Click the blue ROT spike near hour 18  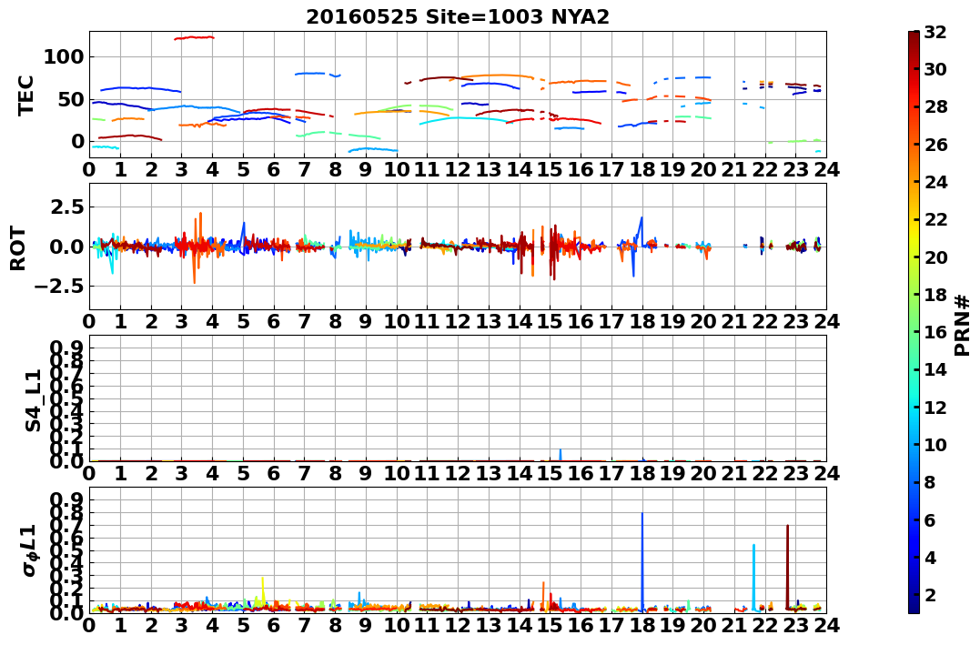coord(638,247)
